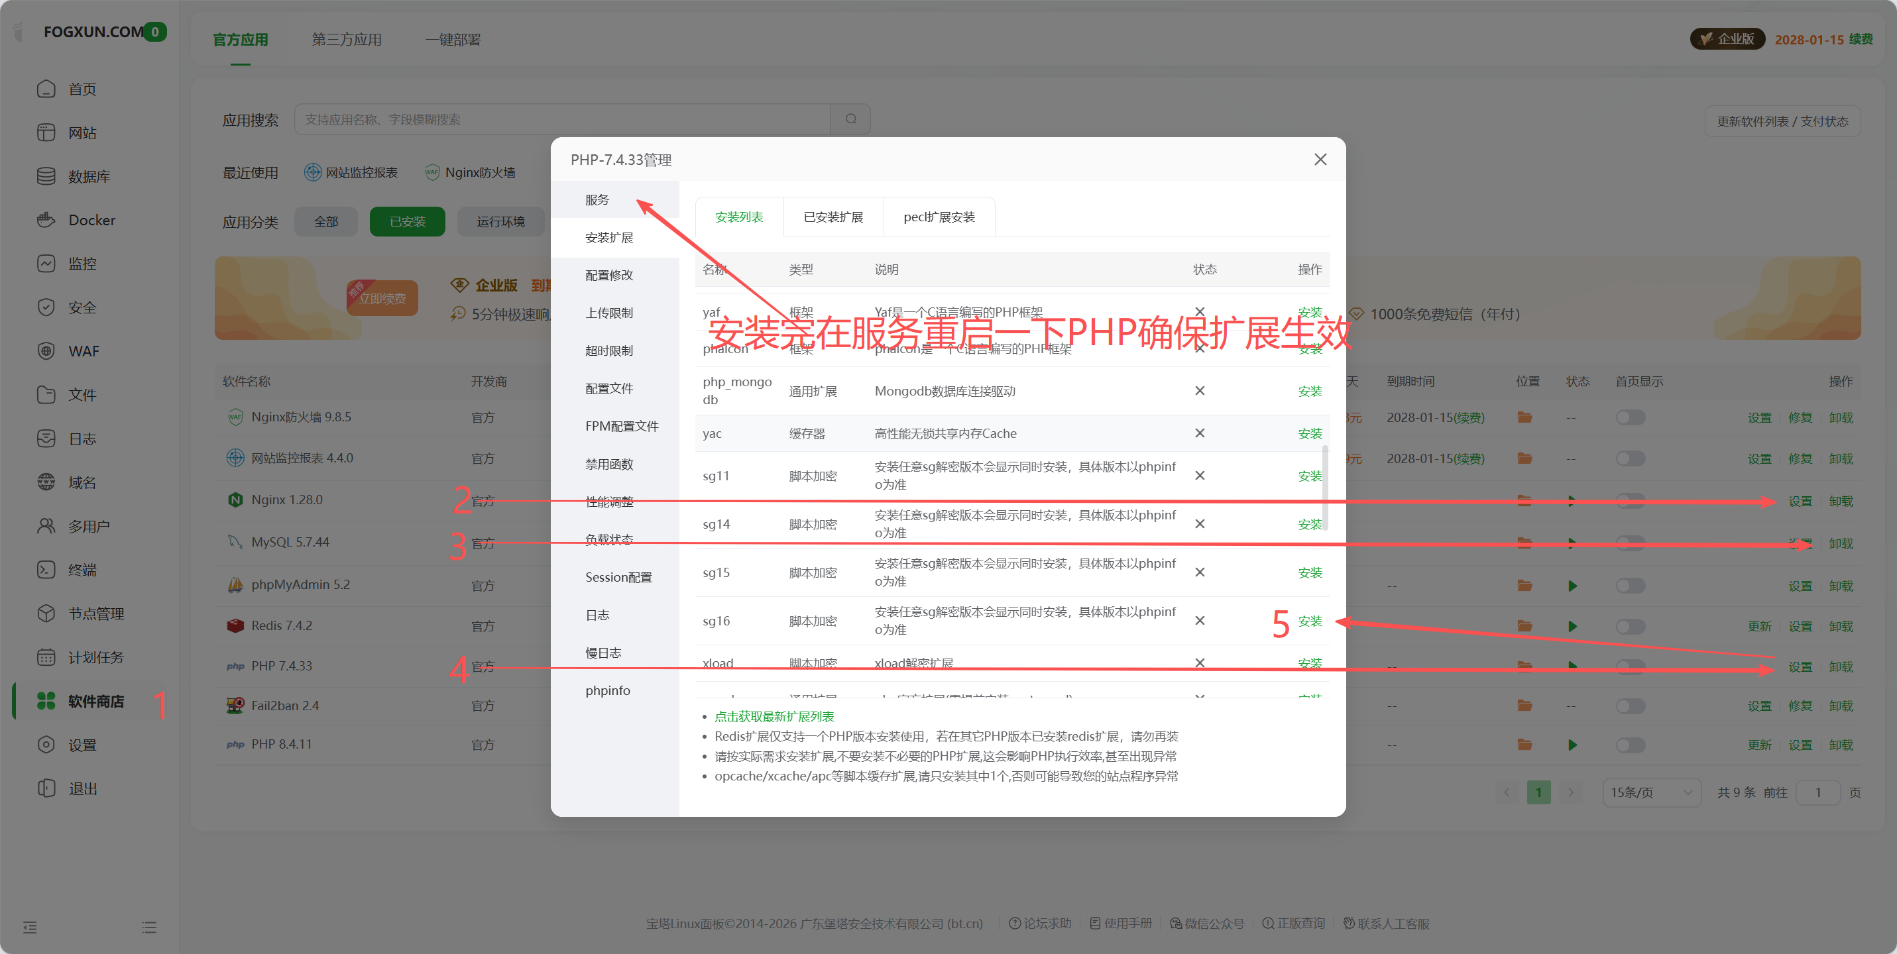The image size is (1897, 954).
Task: Click the phpMyAdmin 5.2 app icon
Action: [x=234, y=584]
